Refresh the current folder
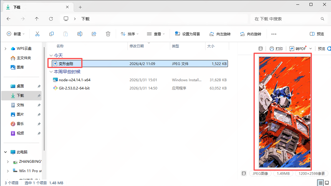Screen dimensions: 331x186 coord(51,19)
